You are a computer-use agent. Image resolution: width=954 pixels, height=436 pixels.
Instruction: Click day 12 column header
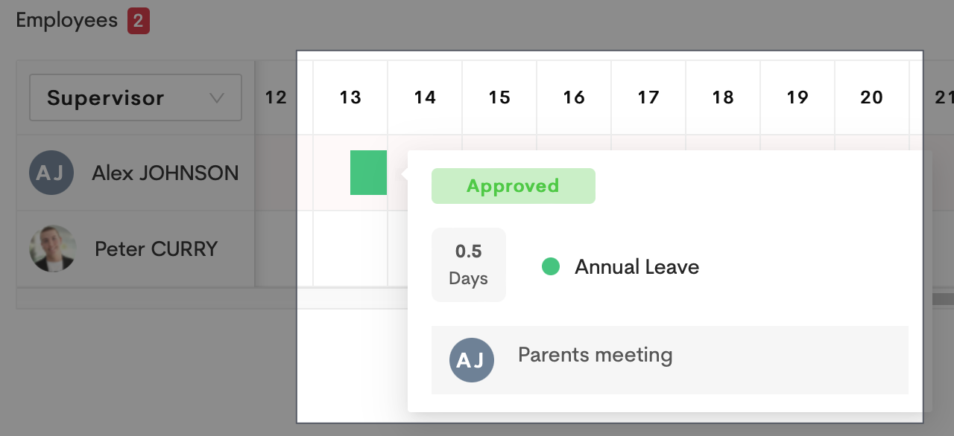pyautogui.click(x=276, y=97)
